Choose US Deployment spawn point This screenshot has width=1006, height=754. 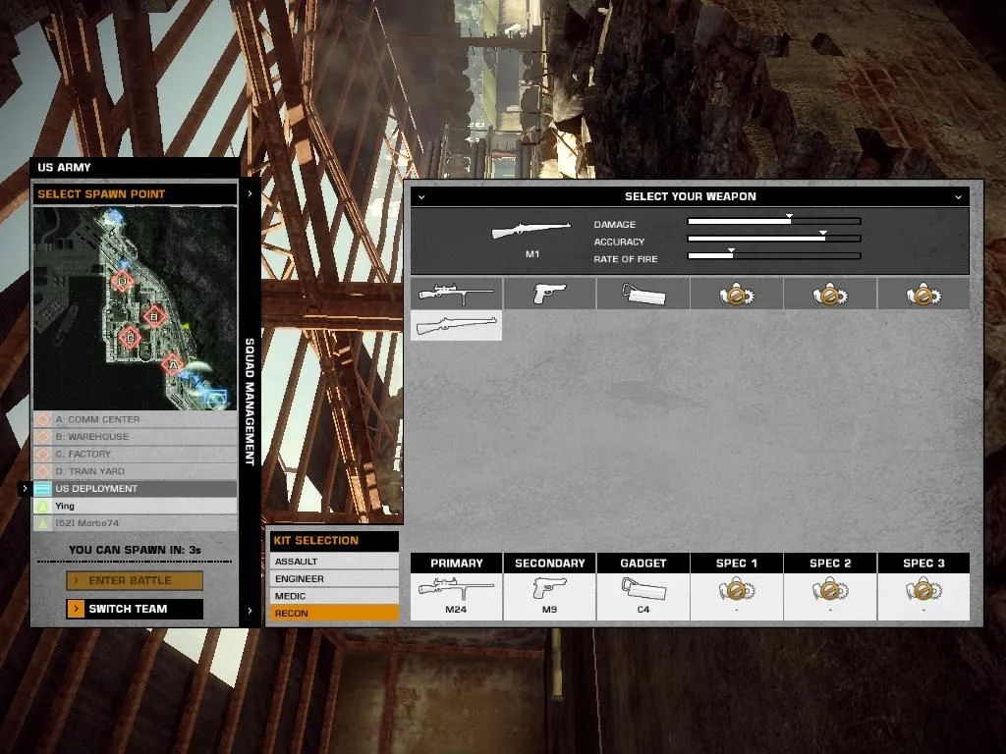click(x=135, y=489)
